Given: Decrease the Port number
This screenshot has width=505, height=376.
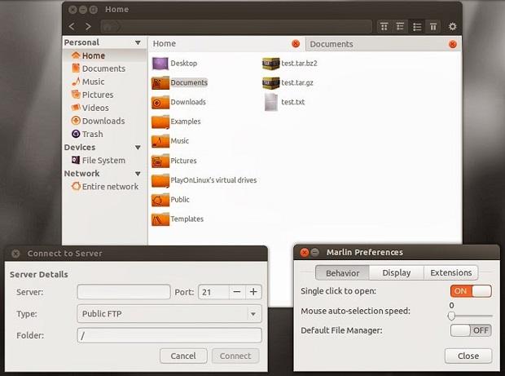Looking at the screenshot, I should click(x=237, y=292).
